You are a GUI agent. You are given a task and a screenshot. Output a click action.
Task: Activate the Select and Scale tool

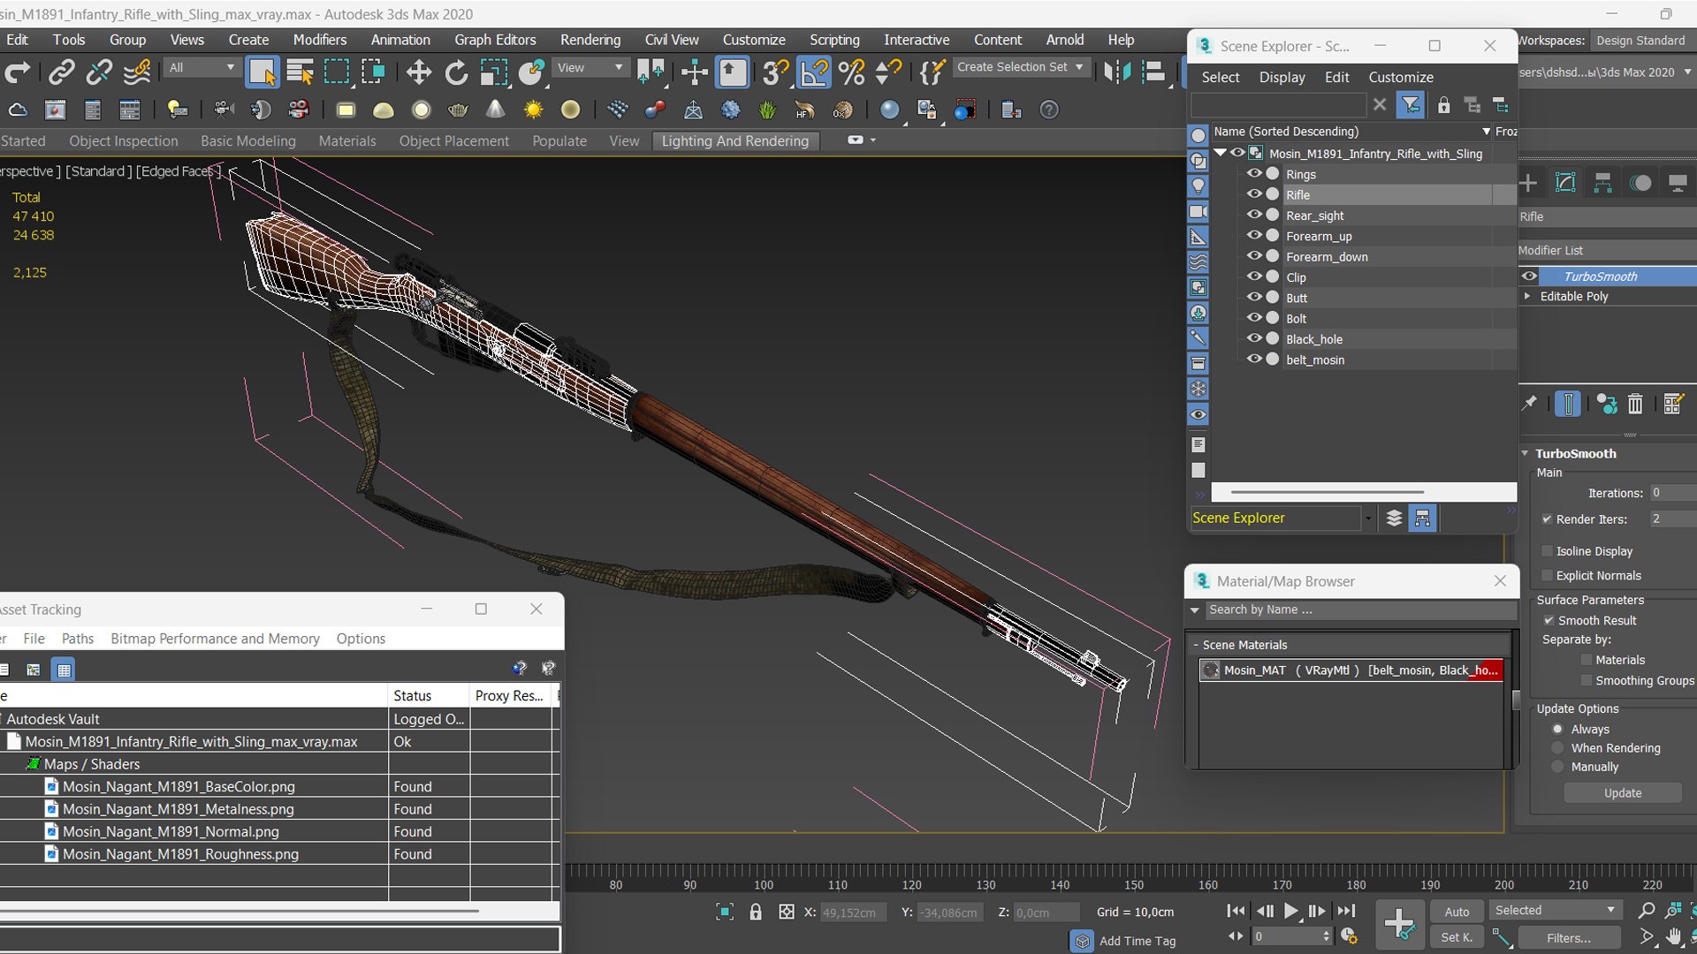pyautogui.click(x=493, y=72)
